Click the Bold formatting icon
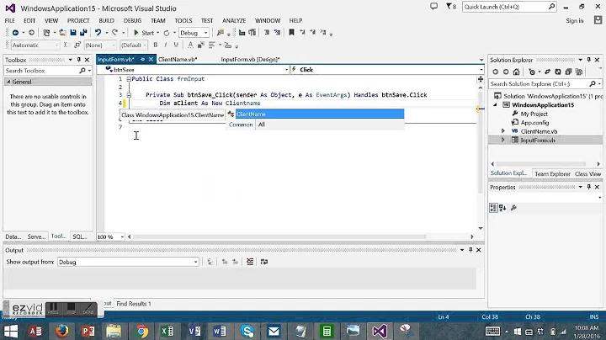Viewport: 606px width, 340px height. coord(156,45)
